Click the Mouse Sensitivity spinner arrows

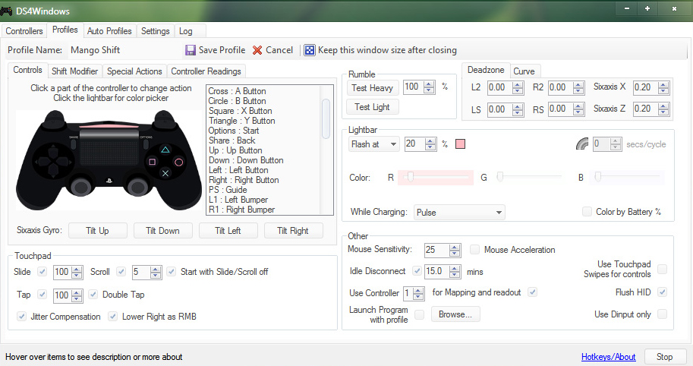(455, 250)
